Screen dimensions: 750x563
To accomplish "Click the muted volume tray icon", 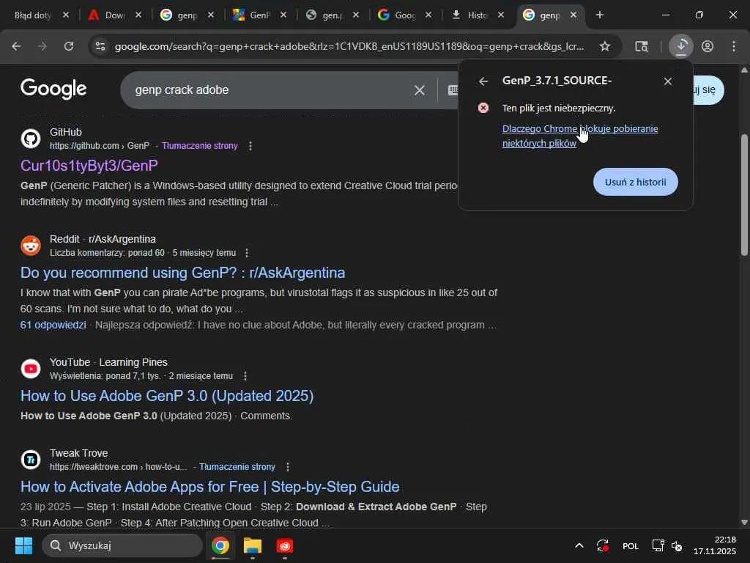I will [677, 545].
